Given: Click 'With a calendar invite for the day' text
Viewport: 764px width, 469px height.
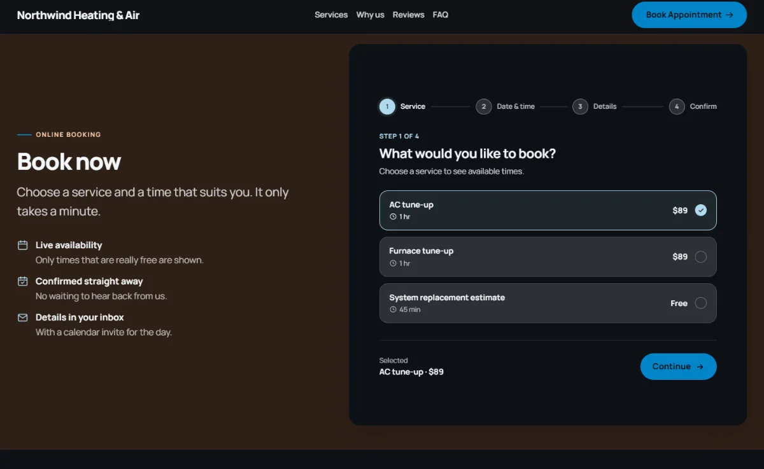Looking at the screenshot, I should coord(104,332).
